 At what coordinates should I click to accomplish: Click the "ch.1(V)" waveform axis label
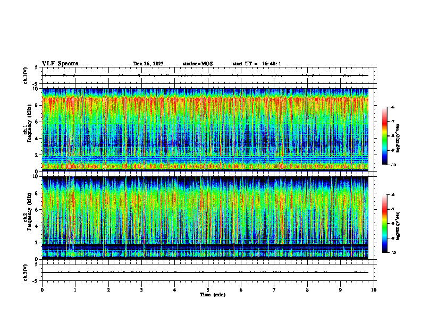pyautogui.click(x=26, y=75)
